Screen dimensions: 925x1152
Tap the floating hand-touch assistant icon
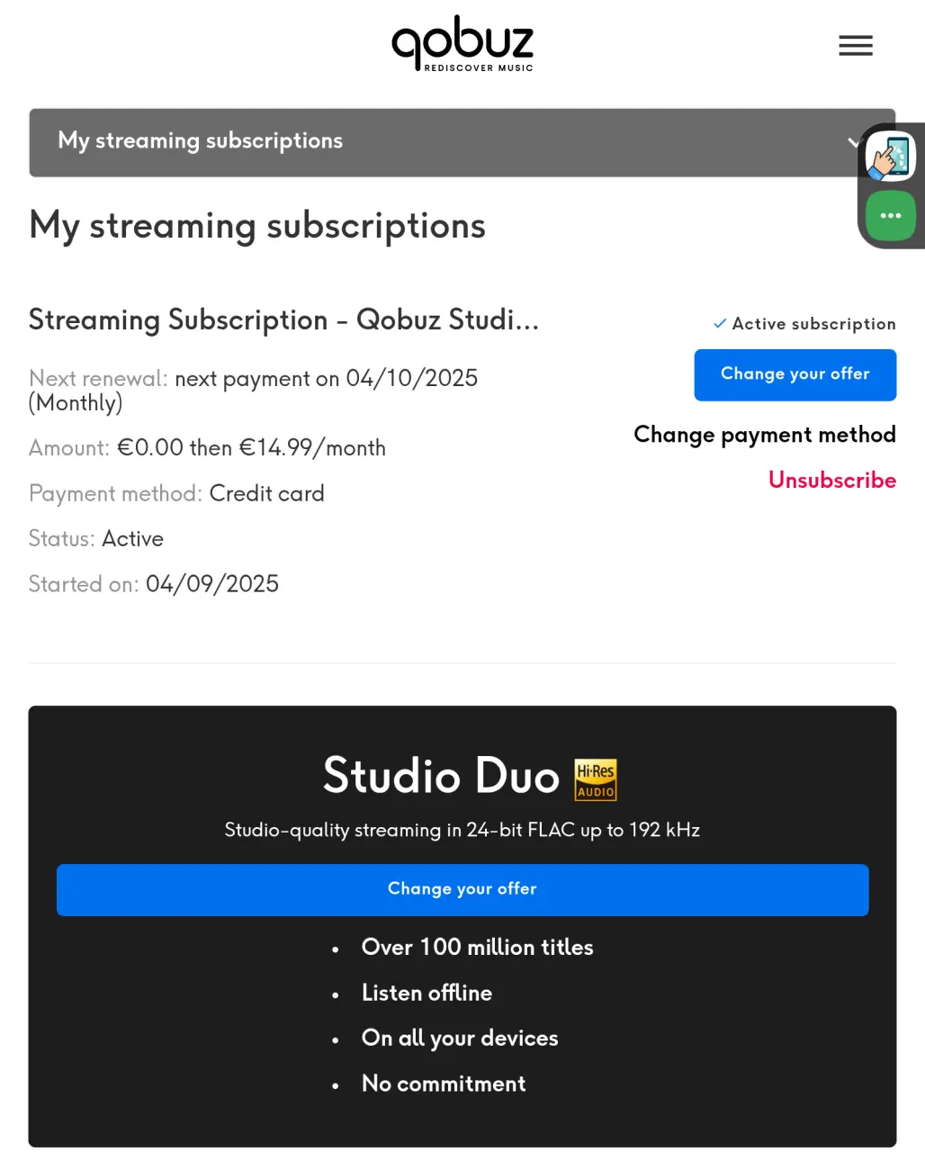[891, 156]
